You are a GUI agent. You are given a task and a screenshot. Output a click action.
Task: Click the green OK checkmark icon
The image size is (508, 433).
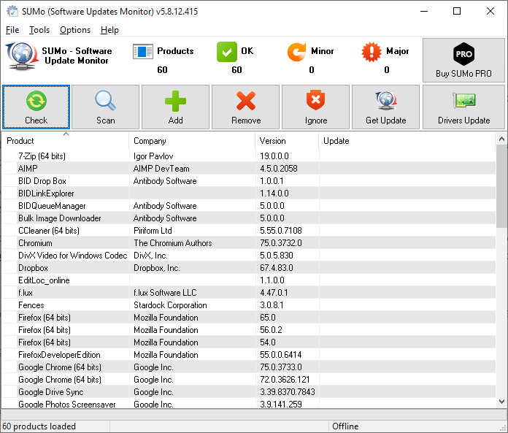pos(227,52)
